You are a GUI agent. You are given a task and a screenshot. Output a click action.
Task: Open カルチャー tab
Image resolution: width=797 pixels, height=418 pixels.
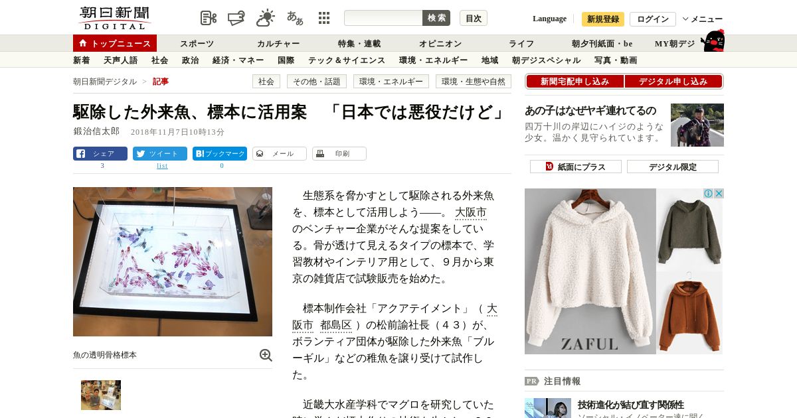[x=278, y=44]
